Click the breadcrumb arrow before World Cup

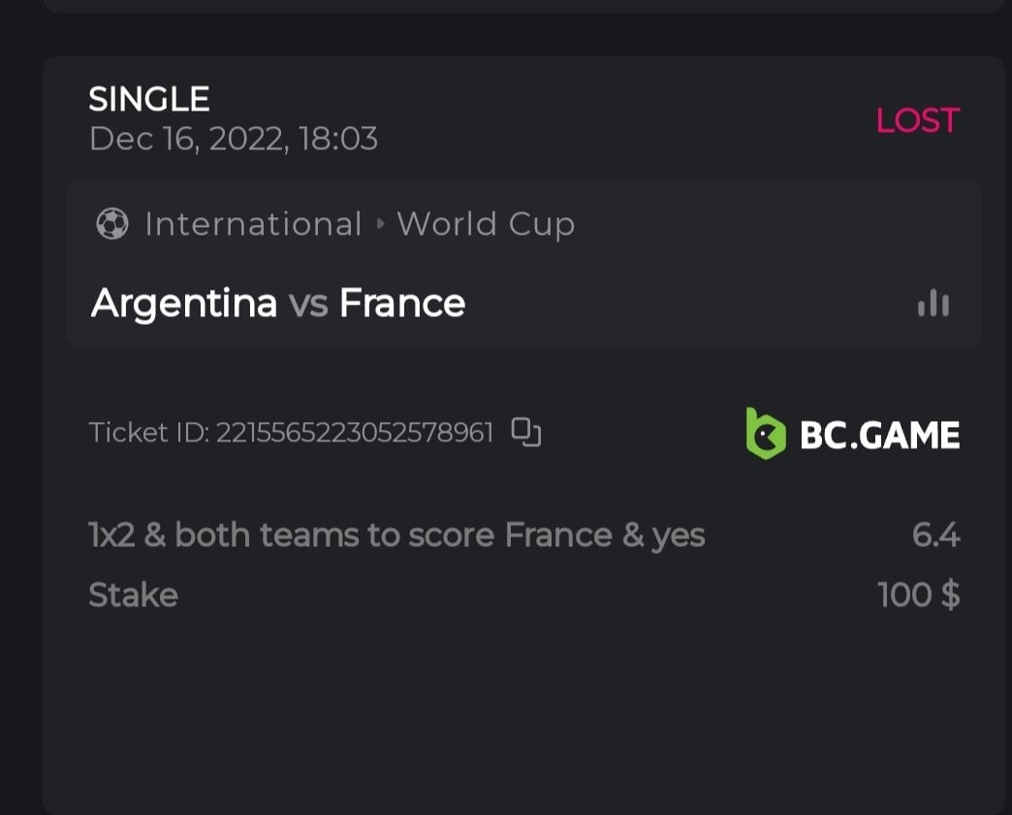coord(380,225)
